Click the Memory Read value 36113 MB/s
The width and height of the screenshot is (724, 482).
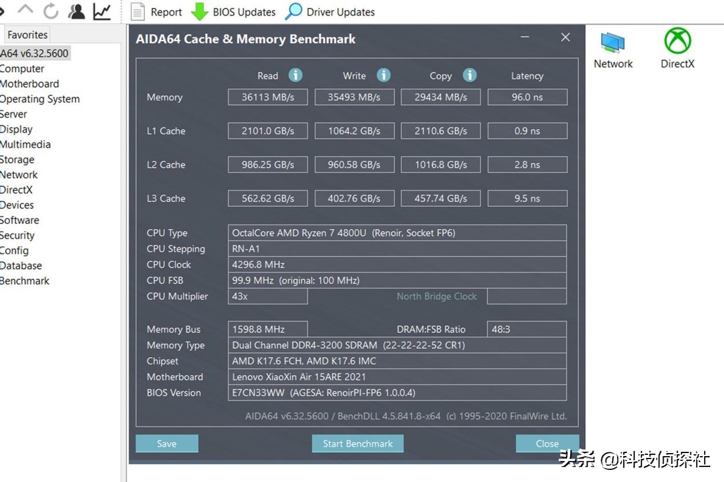(x=268, y=97)
